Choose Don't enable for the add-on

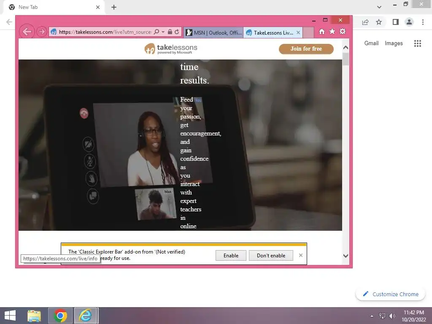[x=271, y=255]
